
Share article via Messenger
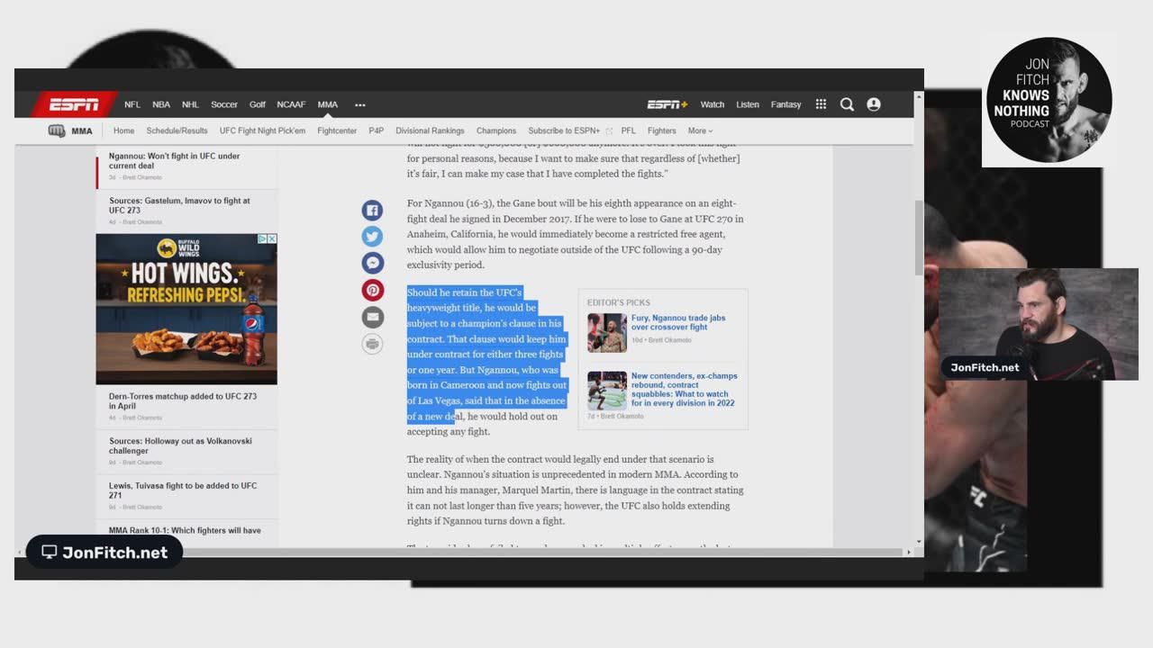(373, 263)
